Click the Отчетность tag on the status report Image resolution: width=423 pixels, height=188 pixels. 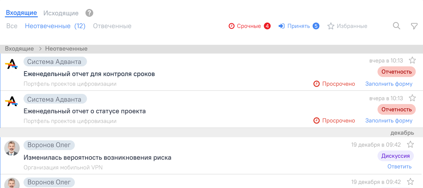click(397, 110)
